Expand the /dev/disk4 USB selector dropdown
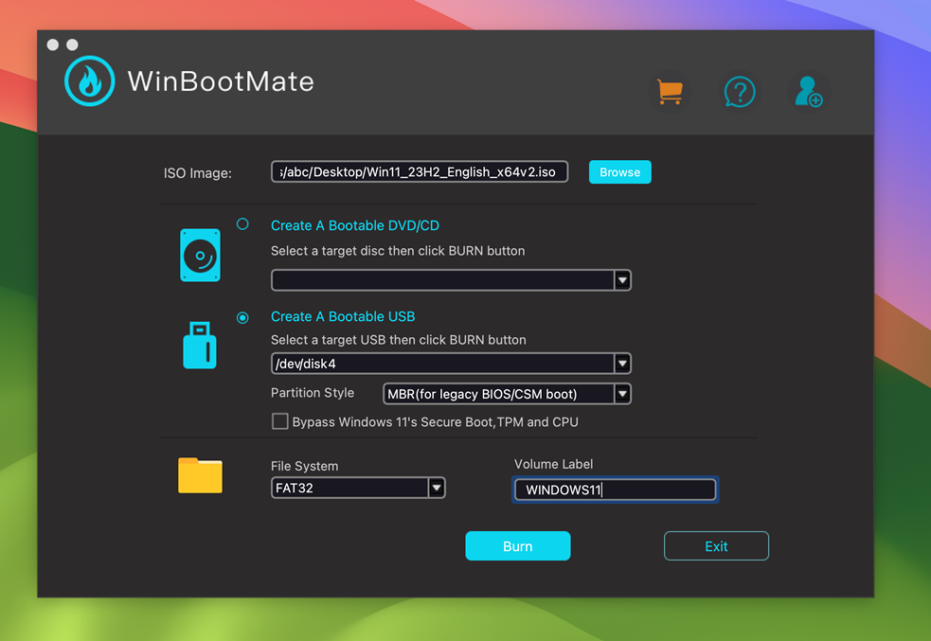The width and height of the screenshot is (931, 641). coord(622,363)
